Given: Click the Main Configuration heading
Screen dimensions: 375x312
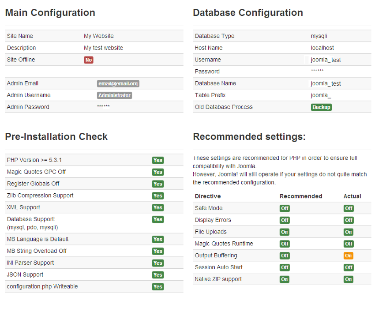Looking at the screenshot, I should pyautogui.click(x=50, y=13).
